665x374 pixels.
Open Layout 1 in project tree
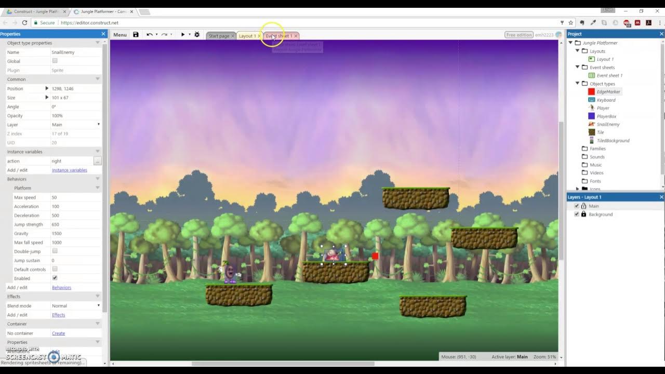pos(605,59)
